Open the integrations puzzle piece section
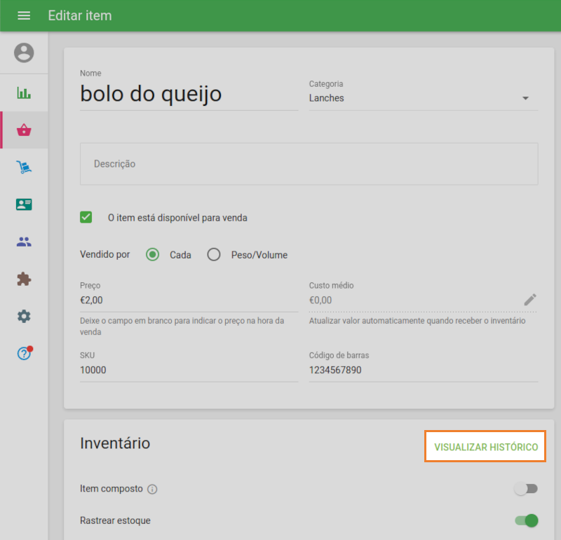Image resolution: width=561 pixels, height=540 pixels. click(x=23, y=279)
